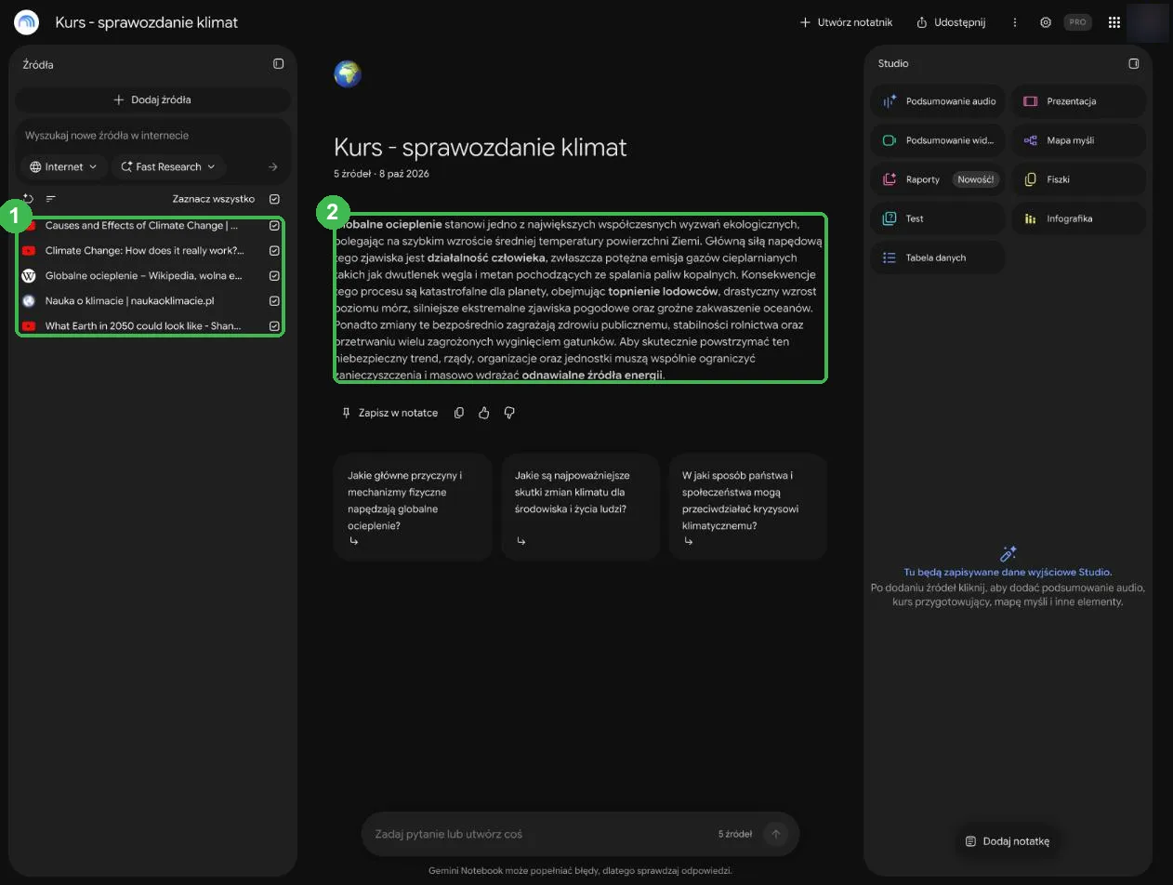Viewport: 1173px width, 885px height.
Task: Ask suggested question about najpoważniejsze skutki
Action: point(580,507)
